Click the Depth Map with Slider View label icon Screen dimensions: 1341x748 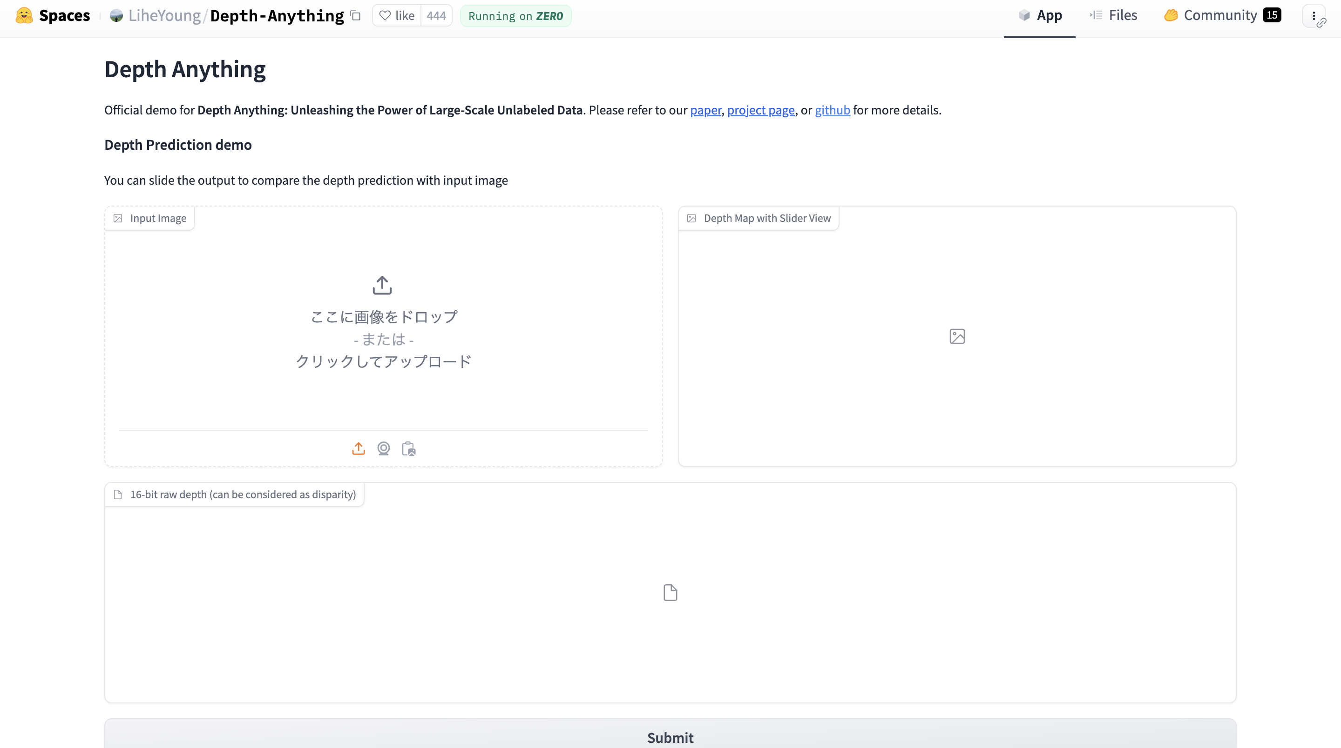click(691, 219)
